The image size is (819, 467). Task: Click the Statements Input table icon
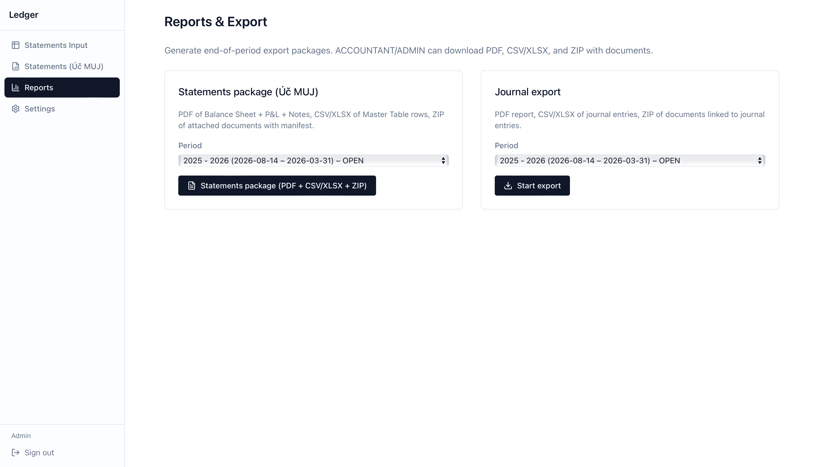[15, 45]
